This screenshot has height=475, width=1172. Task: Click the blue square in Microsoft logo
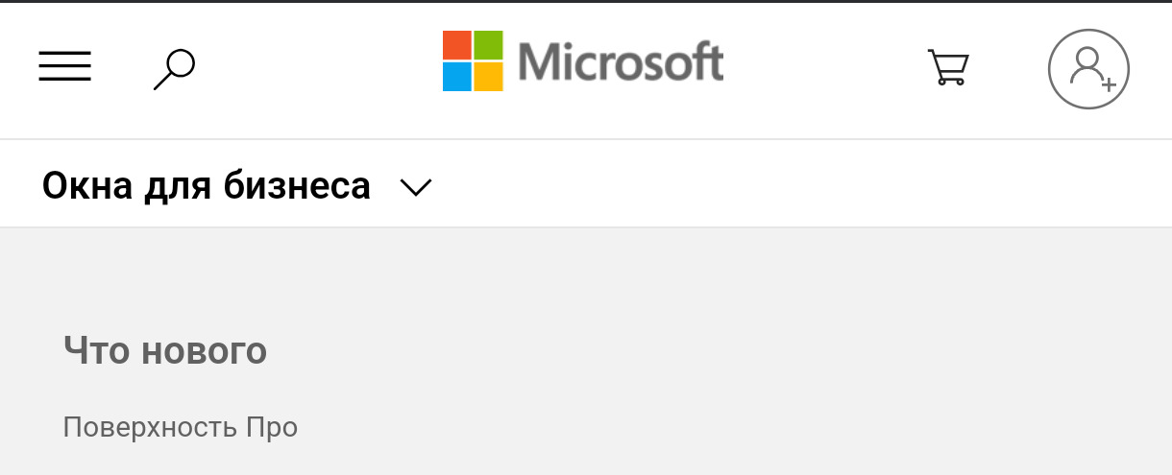click(456, 77)
